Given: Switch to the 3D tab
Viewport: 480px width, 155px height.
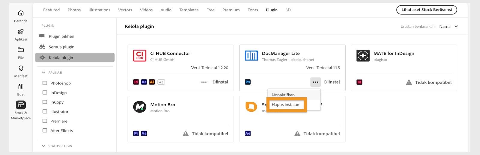Looking at the screenshot, I should pyautogui.click(x=288, y=10).
